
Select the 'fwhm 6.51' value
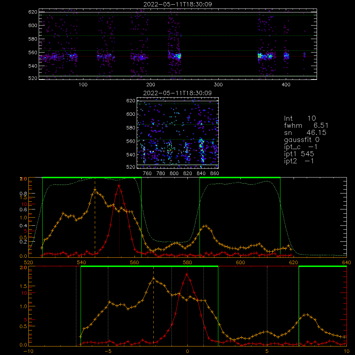coord(306,125)
